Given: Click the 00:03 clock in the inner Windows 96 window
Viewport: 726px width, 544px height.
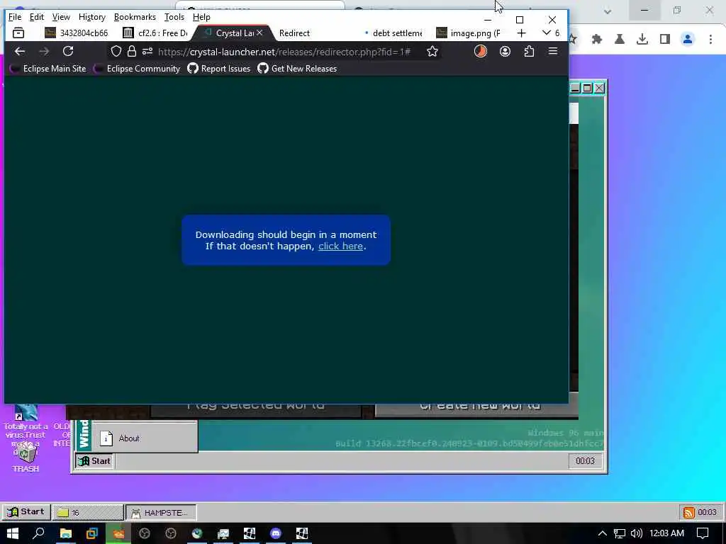Looking at the screenshot, I should click(585, 460).
